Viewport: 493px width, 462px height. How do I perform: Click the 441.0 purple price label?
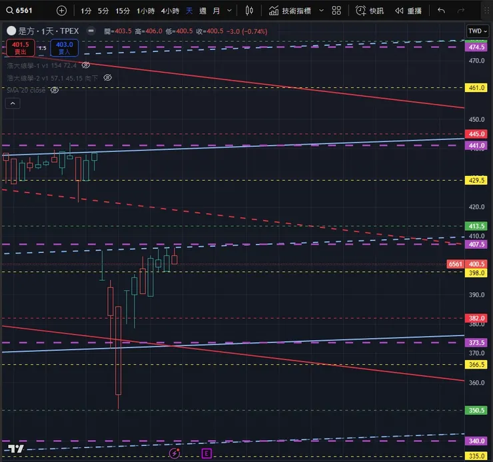click(x=476, y=146)
